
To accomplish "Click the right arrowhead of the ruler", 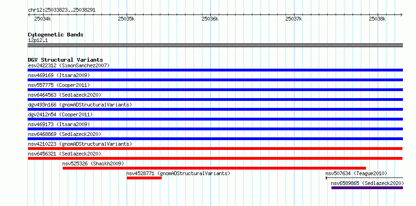I will tap(402, 14).
